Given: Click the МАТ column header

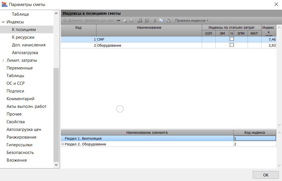Looking at the screenshot, I should click(x=254, y=34).
